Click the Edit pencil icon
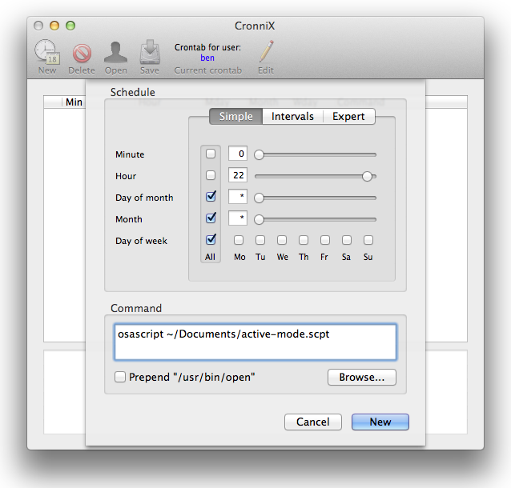Image resolution: width=511 pixels, height=488 pixels. tap(266, 51)
